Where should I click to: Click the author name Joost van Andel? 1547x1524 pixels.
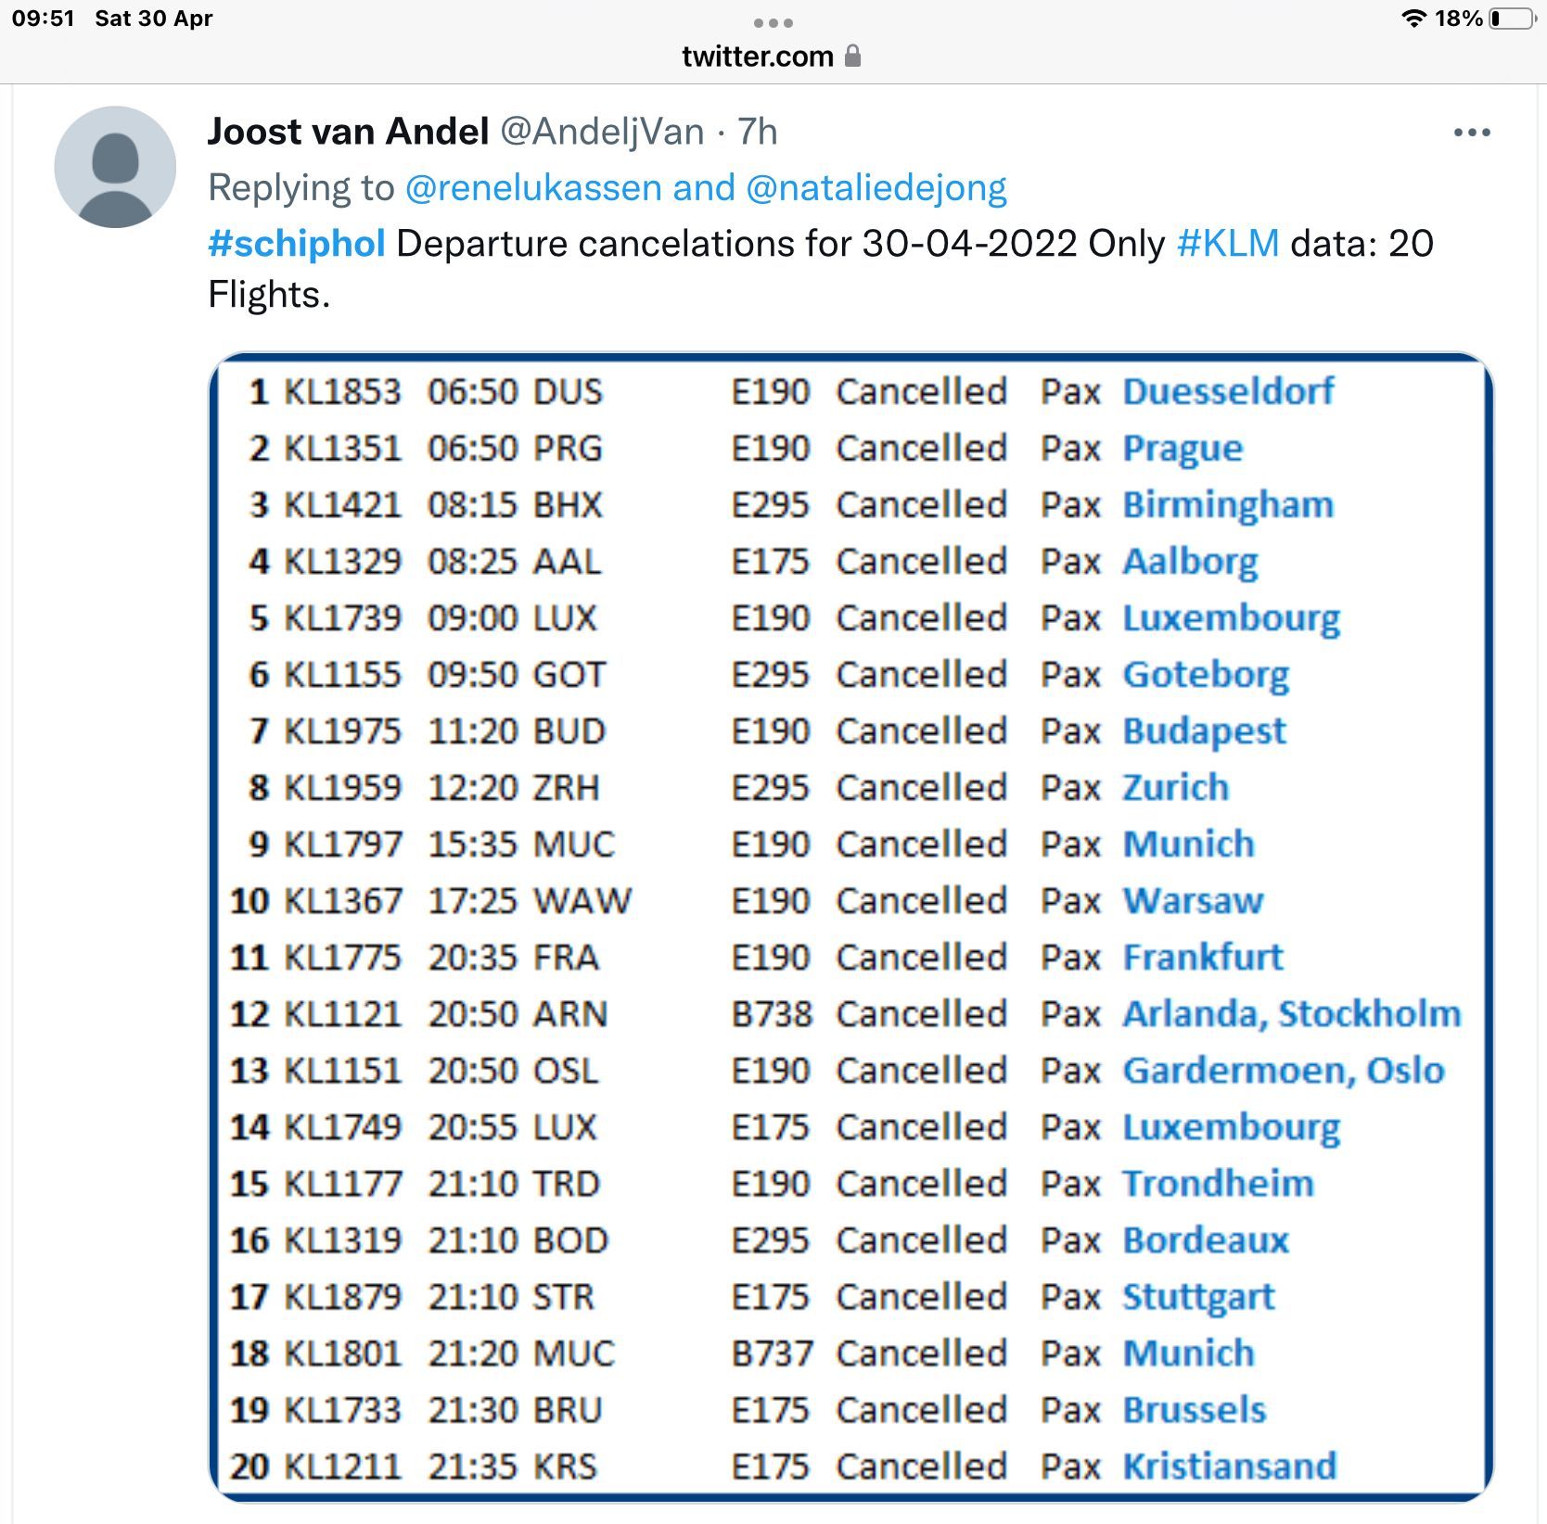348,132
